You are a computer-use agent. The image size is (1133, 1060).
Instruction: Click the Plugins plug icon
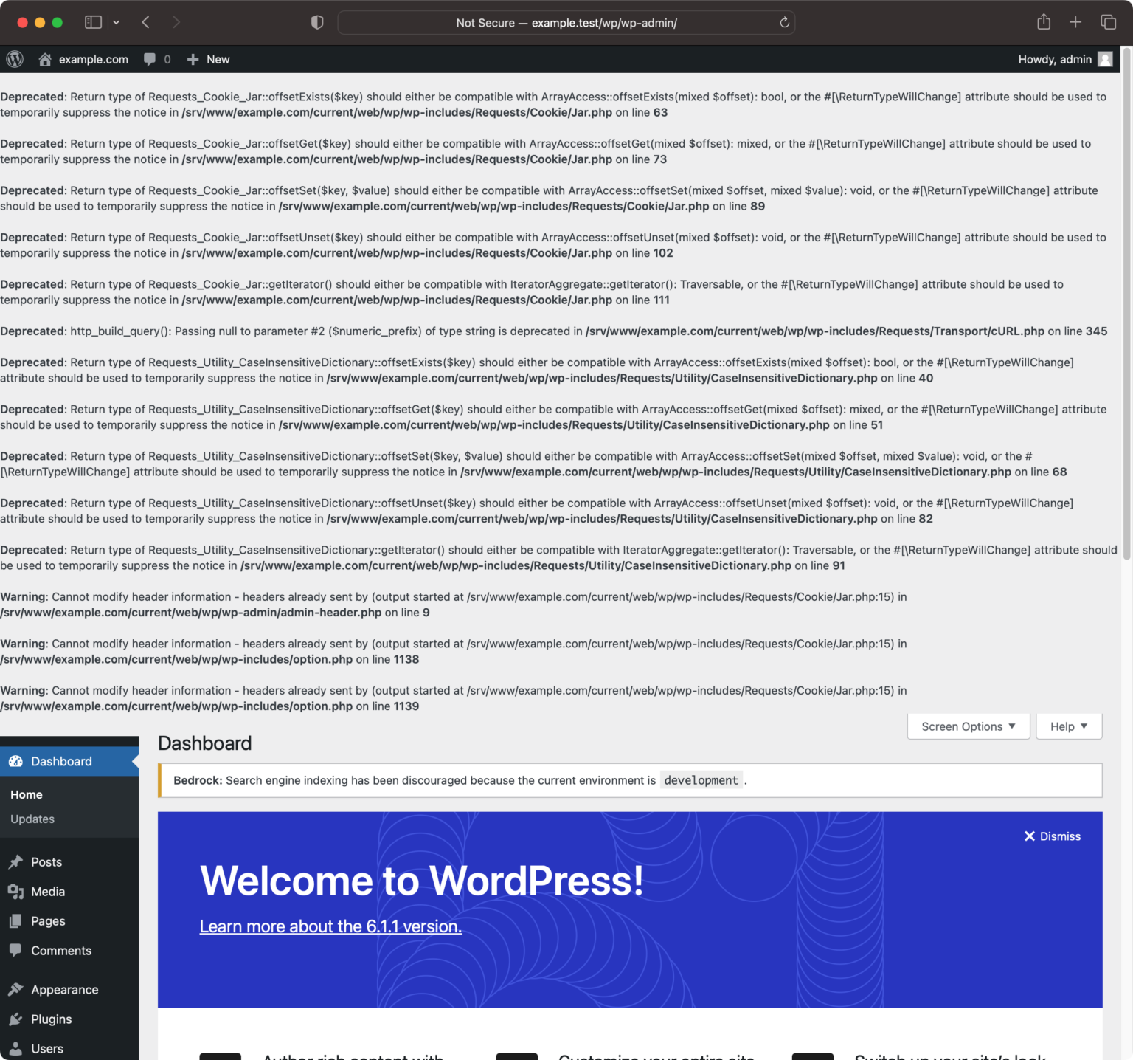pyautogui.click(x=15, y=1019)
